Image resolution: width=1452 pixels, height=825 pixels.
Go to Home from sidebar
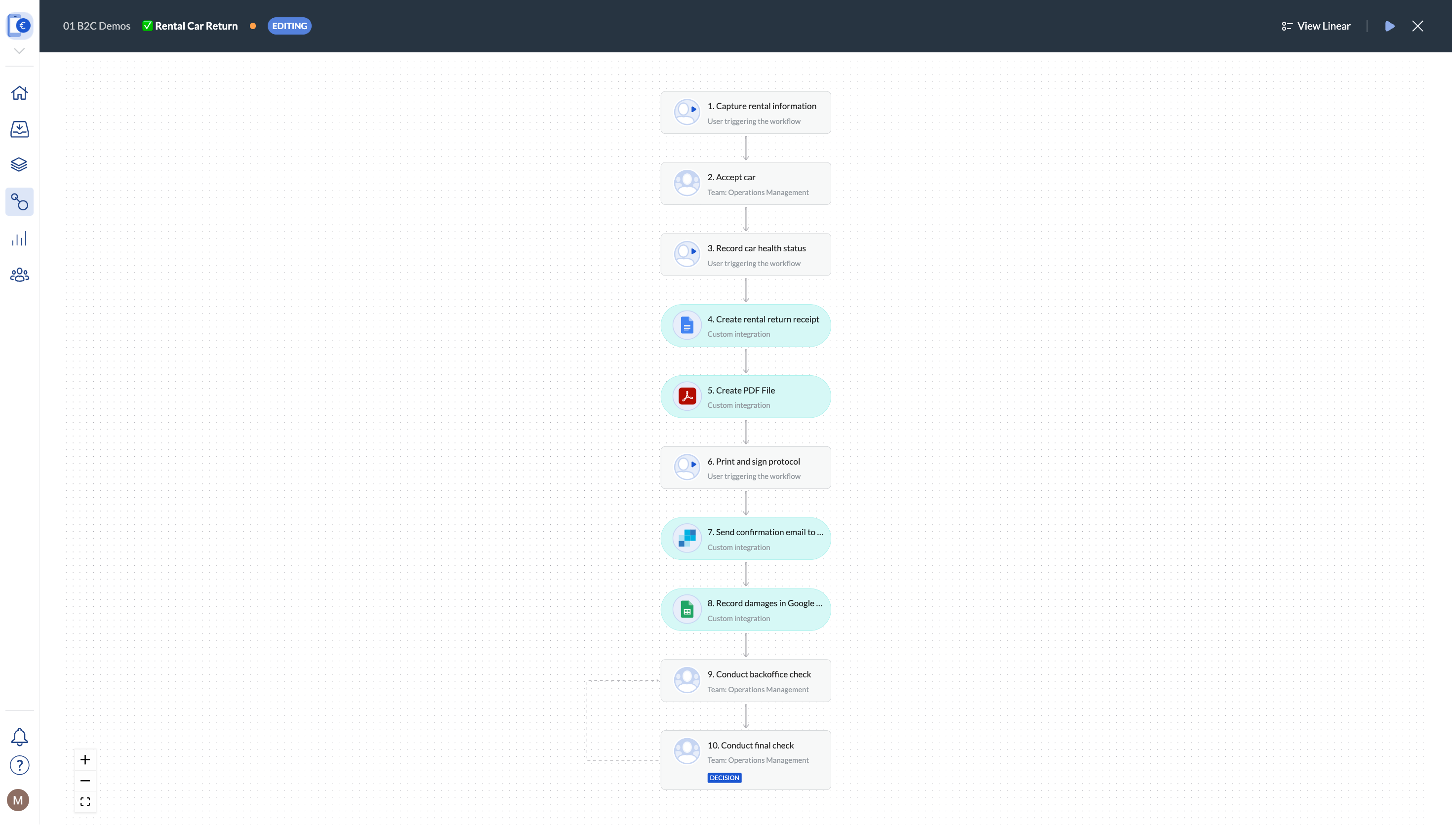click(19, 92)
